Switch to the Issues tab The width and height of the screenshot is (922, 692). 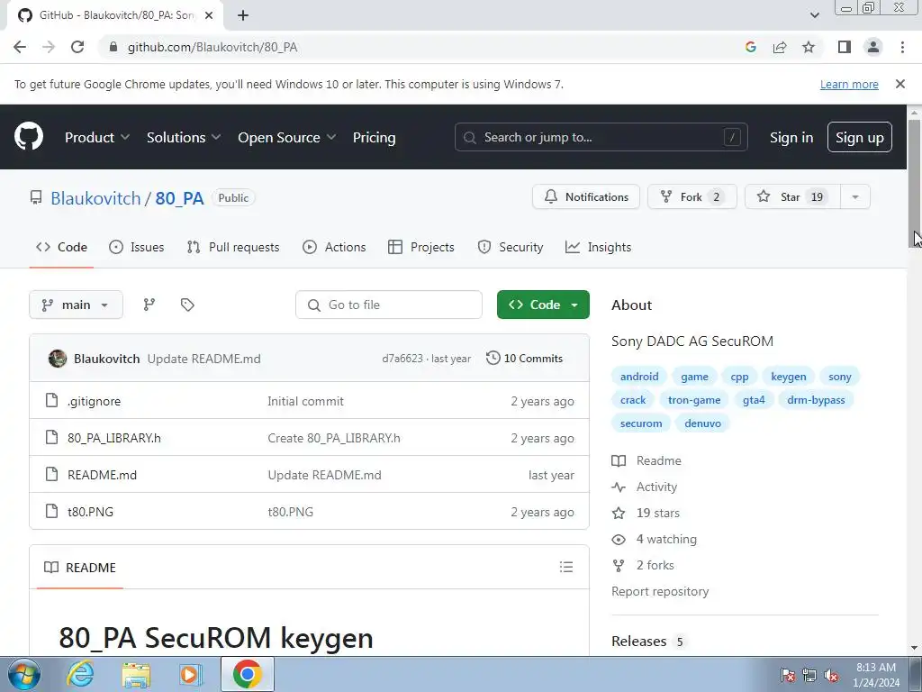137,247
